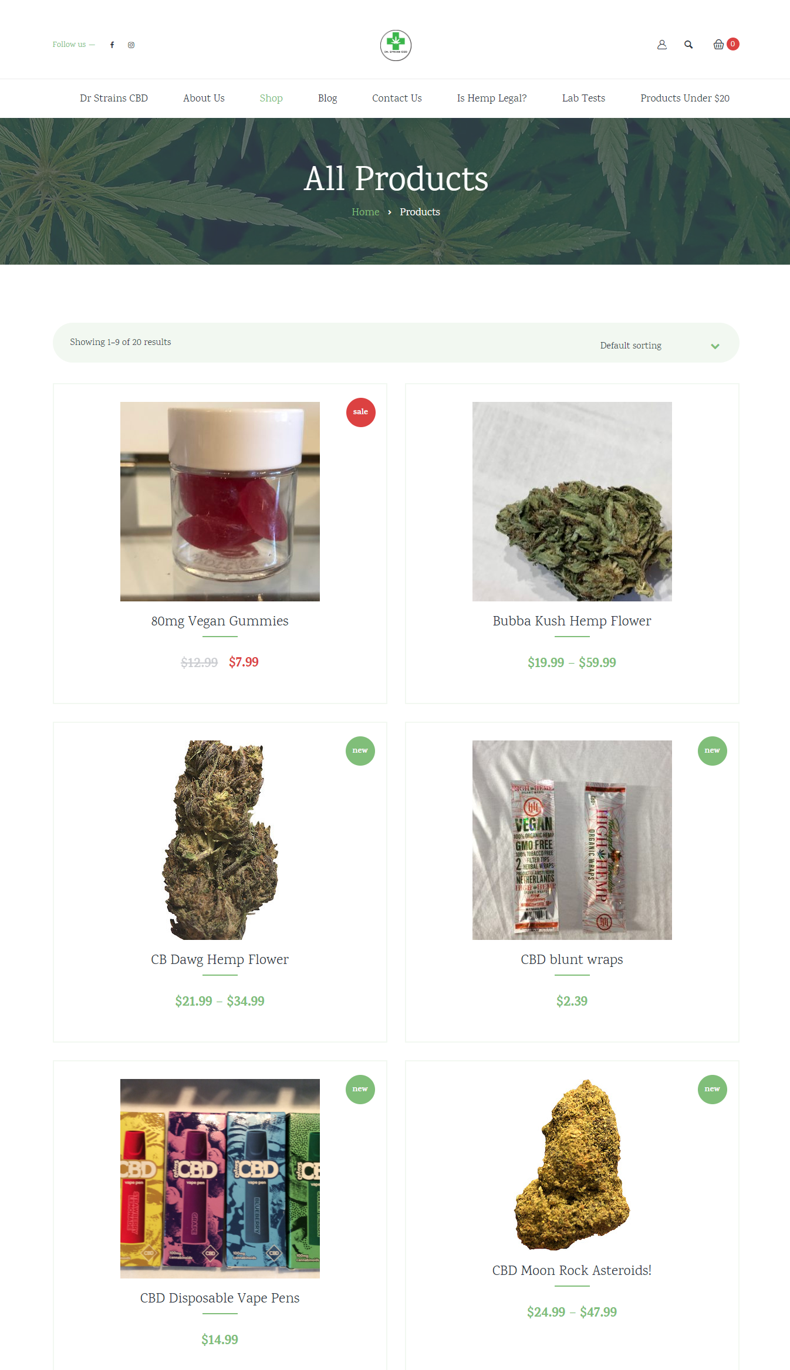Open the Instagram social icon
790x1370 pixels.
[131, 45]
